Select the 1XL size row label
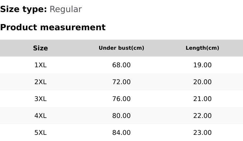The height and width of the screenshot is (141, 243). 40,65
